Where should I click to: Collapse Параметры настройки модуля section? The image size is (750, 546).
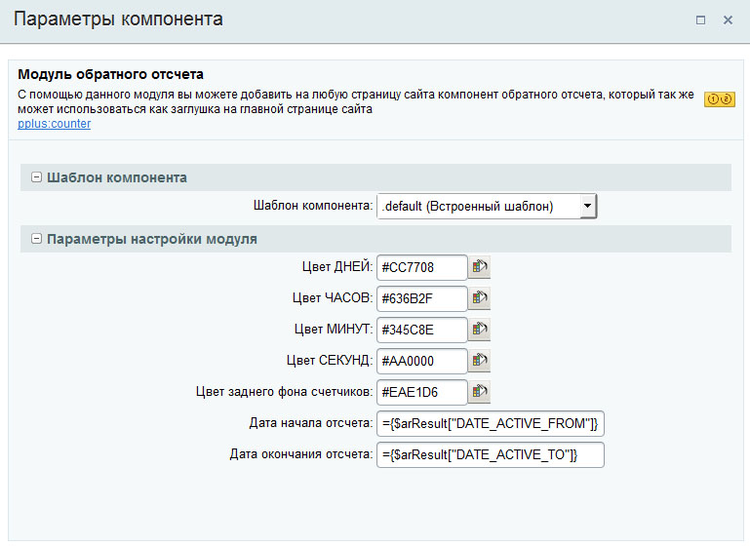[36, 239]
